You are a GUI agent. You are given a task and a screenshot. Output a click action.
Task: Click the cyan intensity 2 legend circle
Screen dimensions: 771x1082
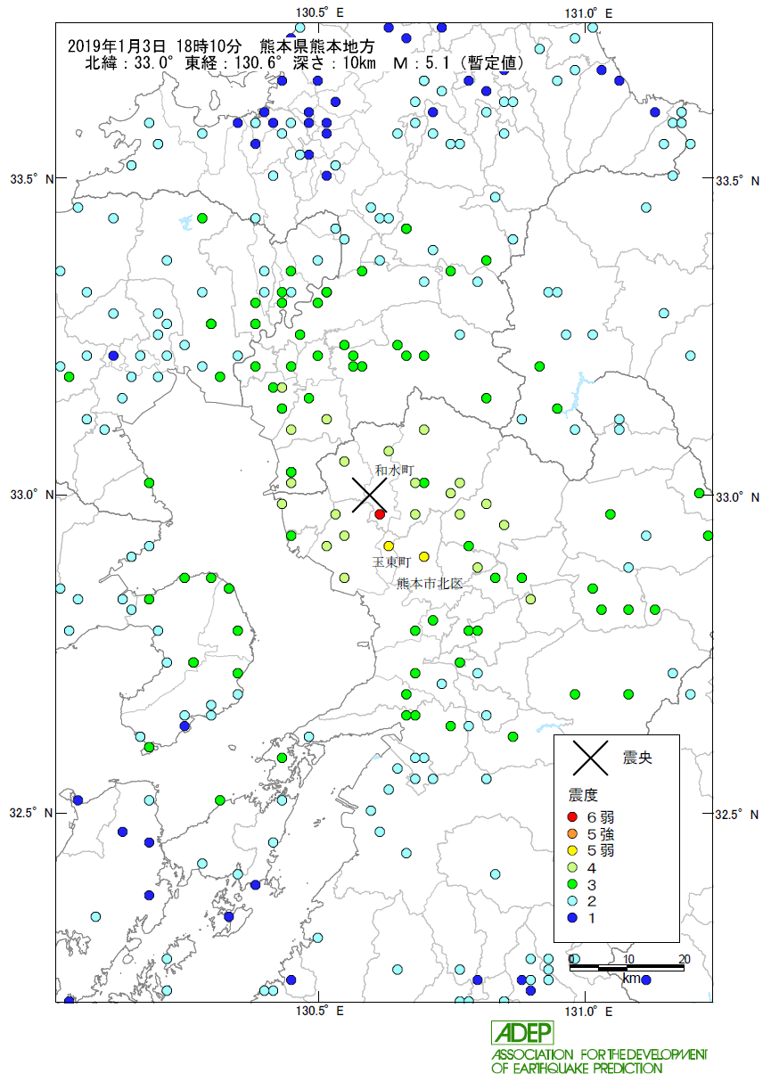572,901
